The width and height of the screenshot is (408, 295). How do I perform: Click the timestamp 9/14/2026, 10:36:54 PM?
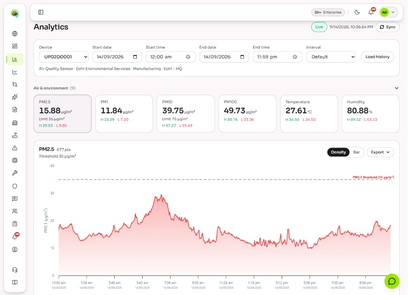click(x=351, y=27)
